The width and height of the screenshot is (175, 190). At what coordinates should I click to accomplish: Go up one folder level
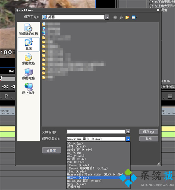pyautogui.click(x=121, y=18)
